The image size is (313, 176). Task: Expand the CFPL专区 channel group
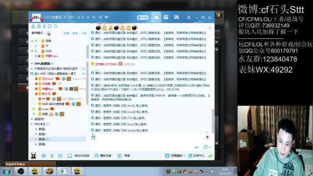[x=32, y=124]
